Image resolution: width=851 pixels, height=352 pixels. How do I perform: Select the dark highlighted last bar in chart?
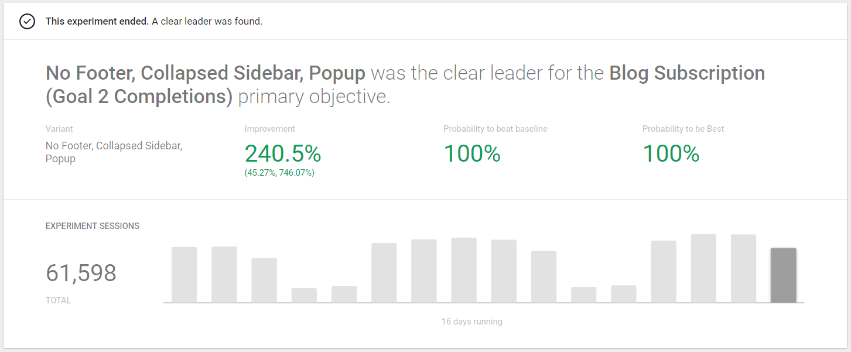[x=783, y=275]
